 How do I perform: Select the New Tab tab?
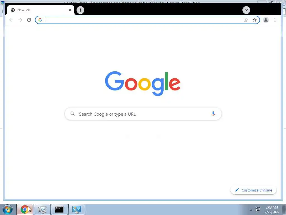[x=41, y=10]
